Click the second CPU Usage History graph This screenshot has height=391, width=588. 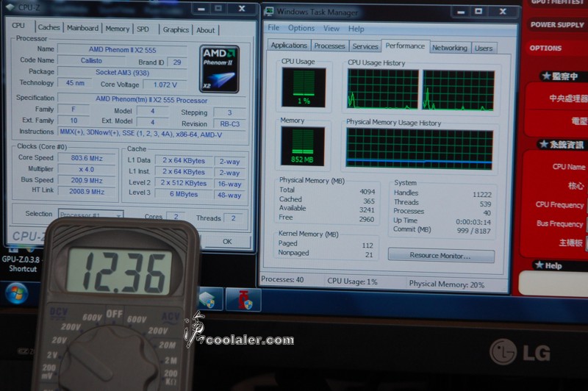[x=458, y=90]
